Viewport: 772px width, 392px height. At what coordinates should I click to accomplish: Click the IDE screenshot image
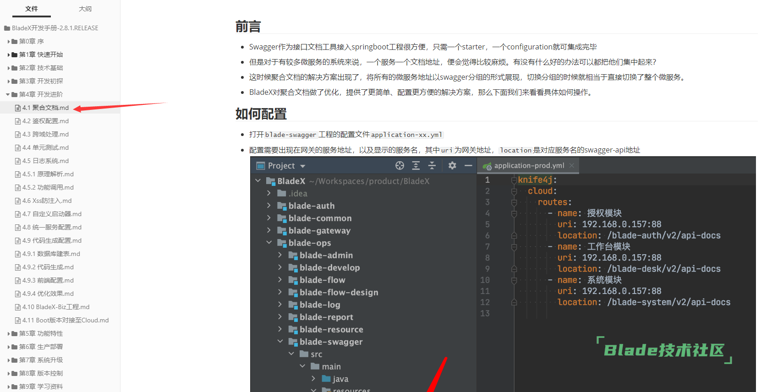(503, 274)
